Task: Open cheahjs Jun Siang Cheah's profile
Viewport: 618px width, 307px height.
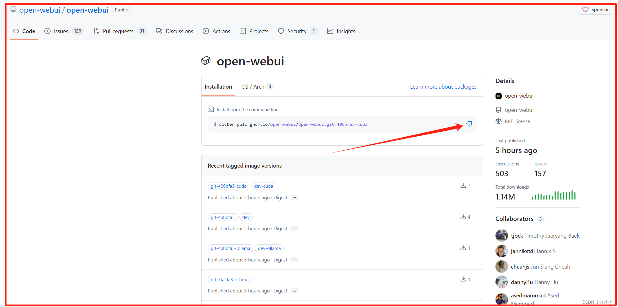Action: point(540,267)
